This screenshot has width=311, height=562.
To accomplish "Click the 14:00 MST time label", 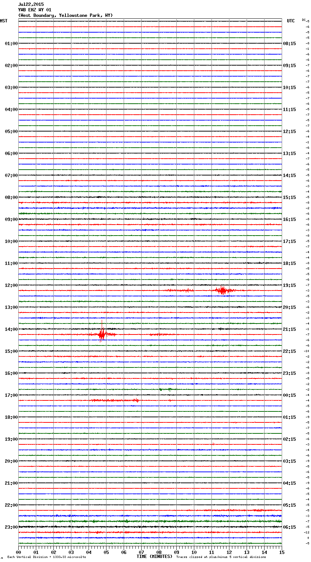I will [x=11, y=329].
